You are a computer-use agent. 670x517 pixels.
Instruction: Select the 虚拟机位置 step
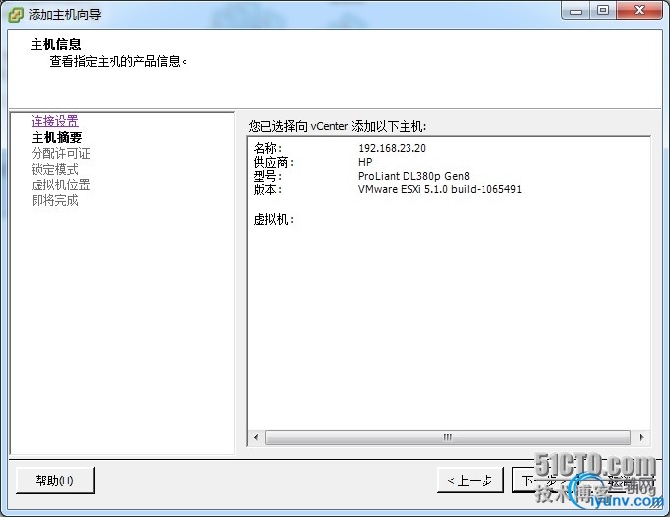tap(60, 185)
